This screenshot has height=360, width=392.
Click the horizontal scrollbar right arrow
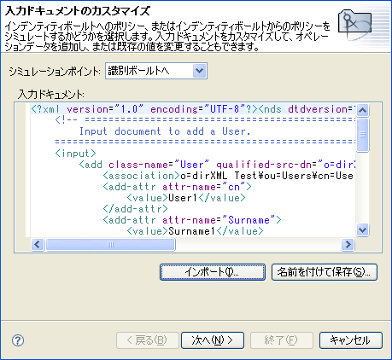(348, 244)
